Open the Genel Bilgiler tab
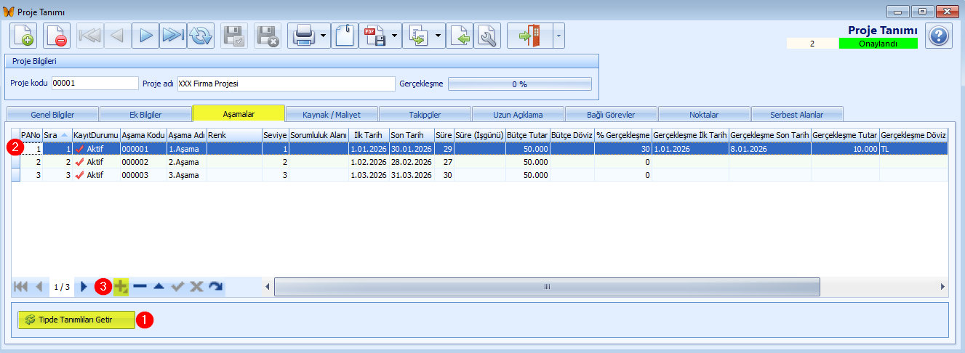 (x=52, y=114)
